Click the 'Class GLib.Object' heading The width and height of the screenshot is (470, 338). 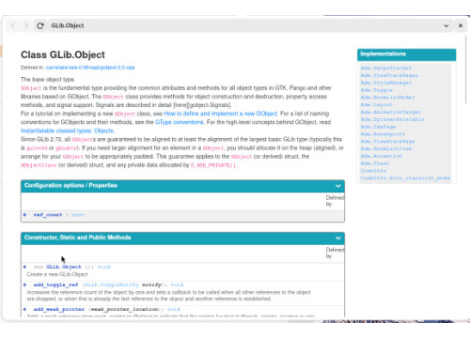[63, 54]
